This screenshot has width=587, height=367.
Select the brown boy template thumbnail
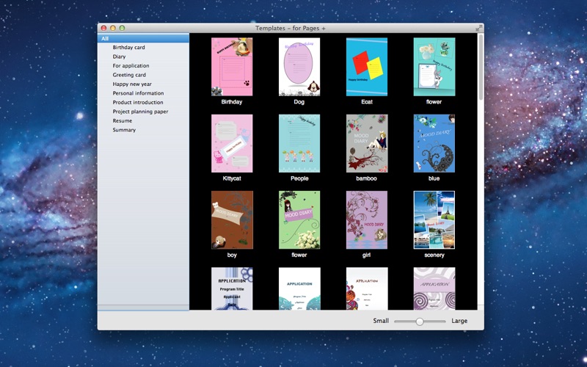click(x=232, y=219)
